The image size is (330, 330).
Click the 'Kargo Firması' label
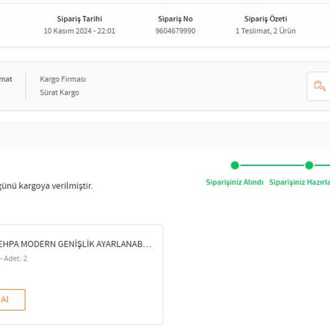click(x=63, y=79)
